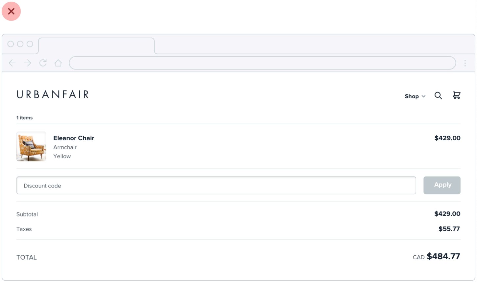Select the empty browser tab
This screenshot has width=477, height=282.
click(96, 46)
